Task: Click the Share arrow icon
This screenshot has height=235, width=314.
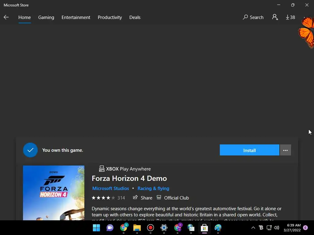Action: [x=135, y=197]
